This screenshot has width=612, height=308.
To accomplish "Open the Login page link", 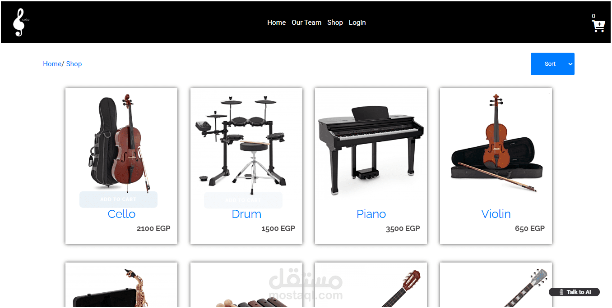I will tap(357, 23).
